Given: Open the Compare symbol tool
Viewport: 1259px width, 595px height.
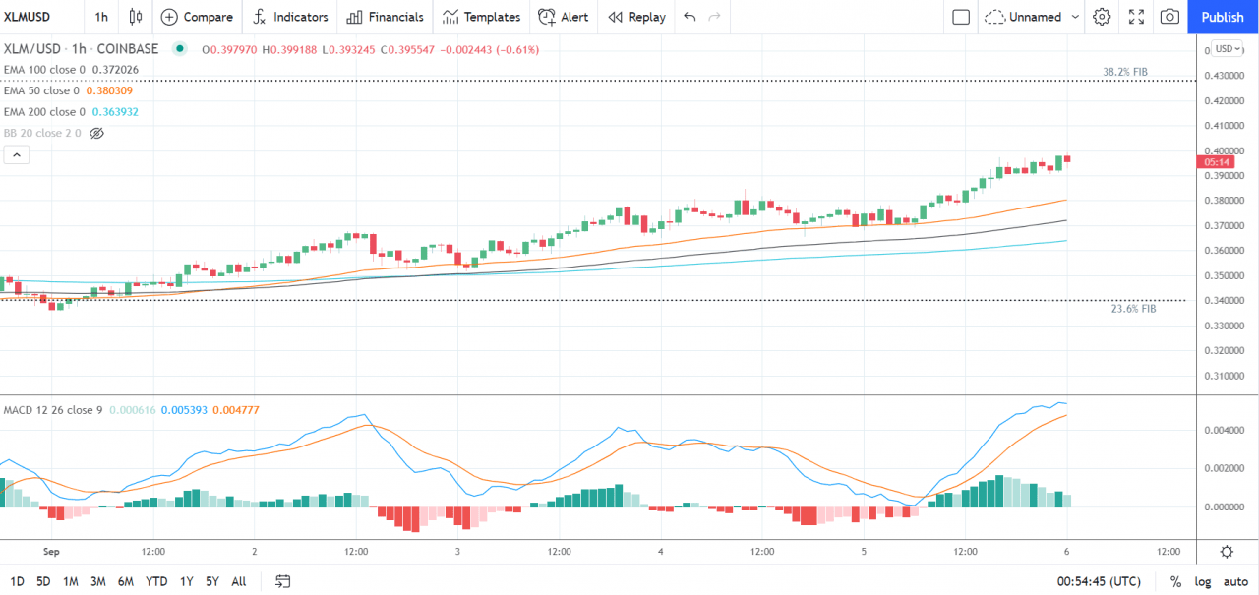Looking at the screenshot, I should coord(197,17).
